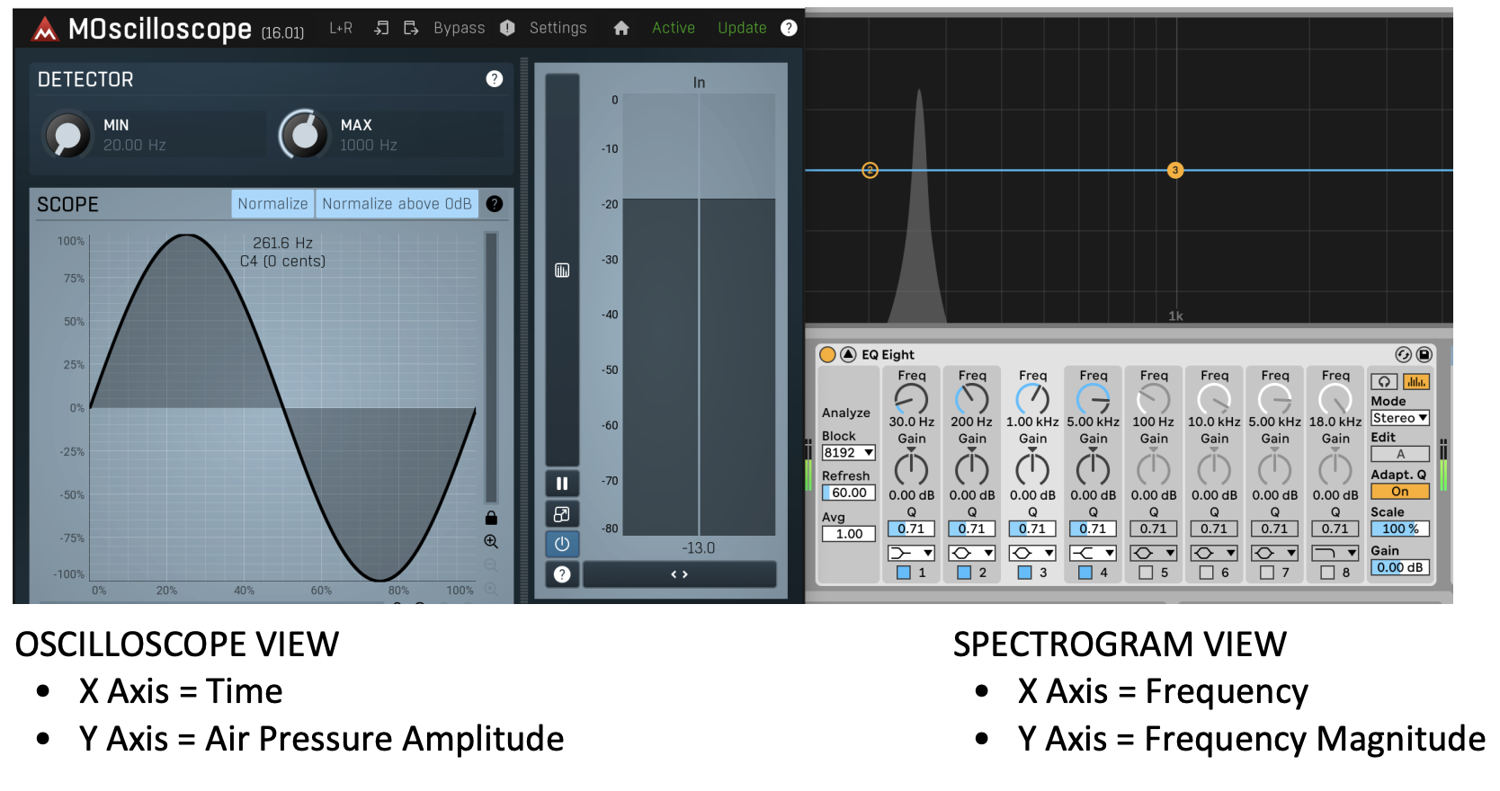This screenshot has width=1500, height=791.
Task: Click Bypass in MOscilloscope header
Action: [x=459, y=28]
